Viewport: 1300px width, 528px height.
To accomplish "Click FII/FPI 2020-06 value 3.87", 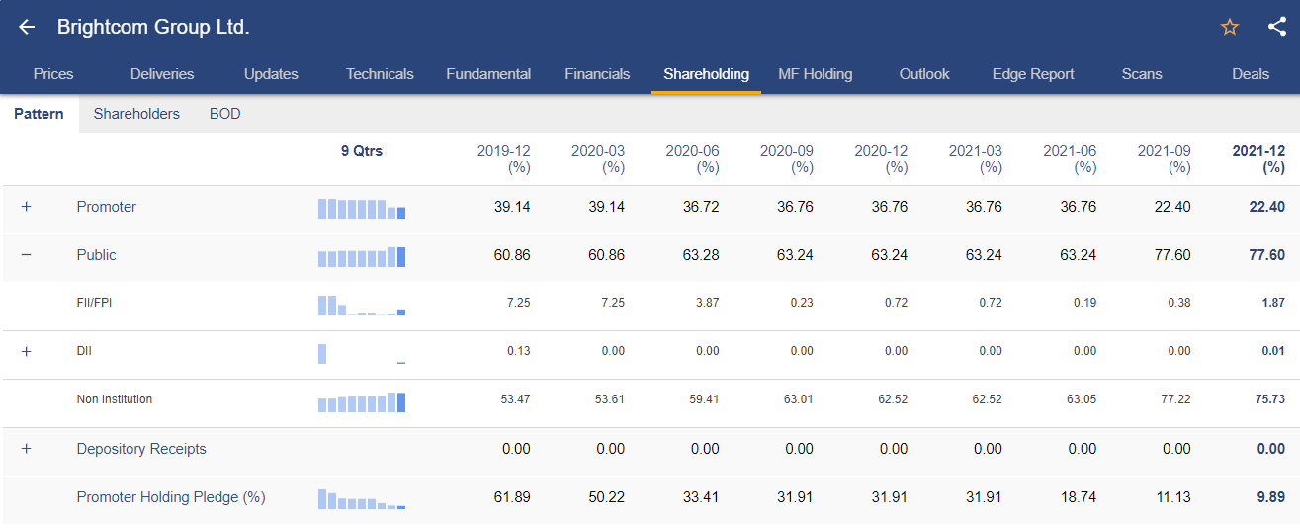I will pyautogui.click(x=707, y=303).
